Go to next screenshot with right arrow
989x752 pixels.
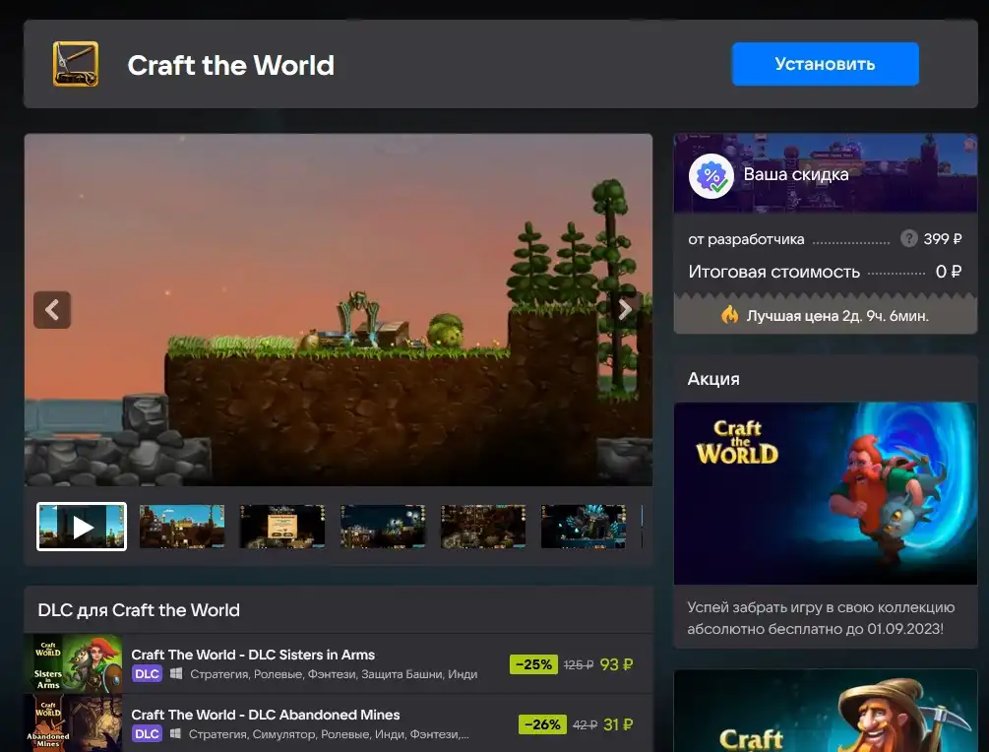(625, 310)
